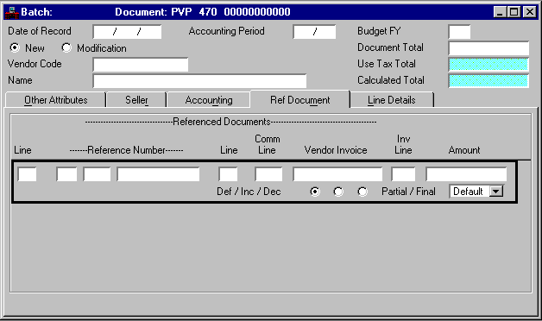Choose the Def radio option
Screen dimensions: 542x321
(x=315, y=192)
